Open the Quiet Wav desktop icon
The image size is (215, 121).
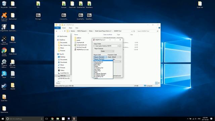(4, 98)
